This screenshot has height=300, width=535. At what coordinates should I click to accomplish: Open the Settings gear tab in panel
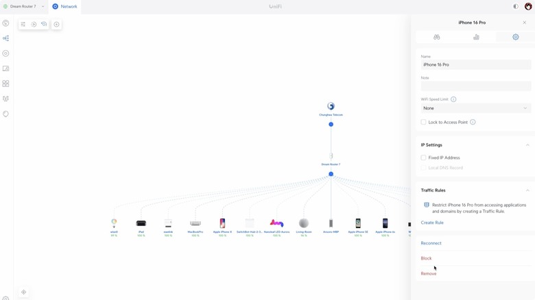coord(516,37)
